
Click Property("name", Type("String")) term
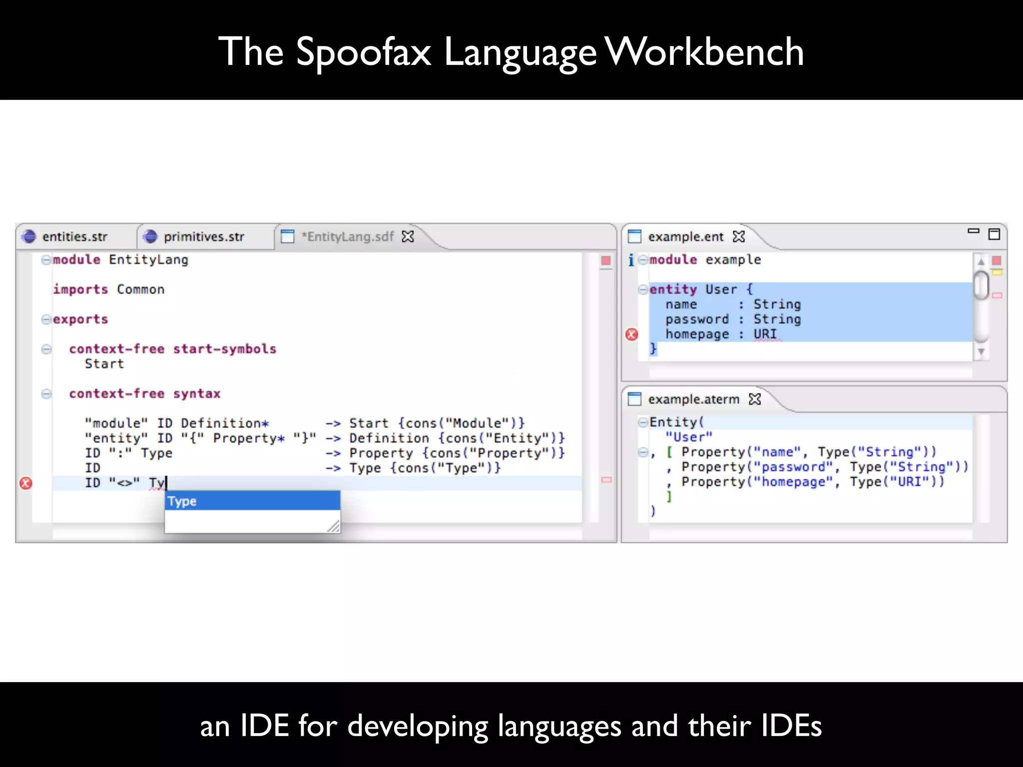pyautogui.click(x=809, y=452)
